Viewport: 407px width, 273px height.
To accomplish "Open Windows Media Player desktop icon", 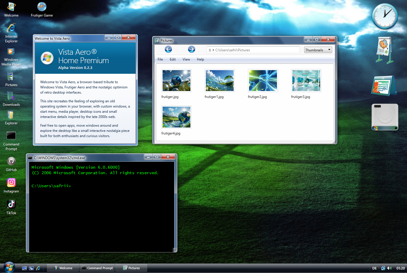I will pos(11,57).
